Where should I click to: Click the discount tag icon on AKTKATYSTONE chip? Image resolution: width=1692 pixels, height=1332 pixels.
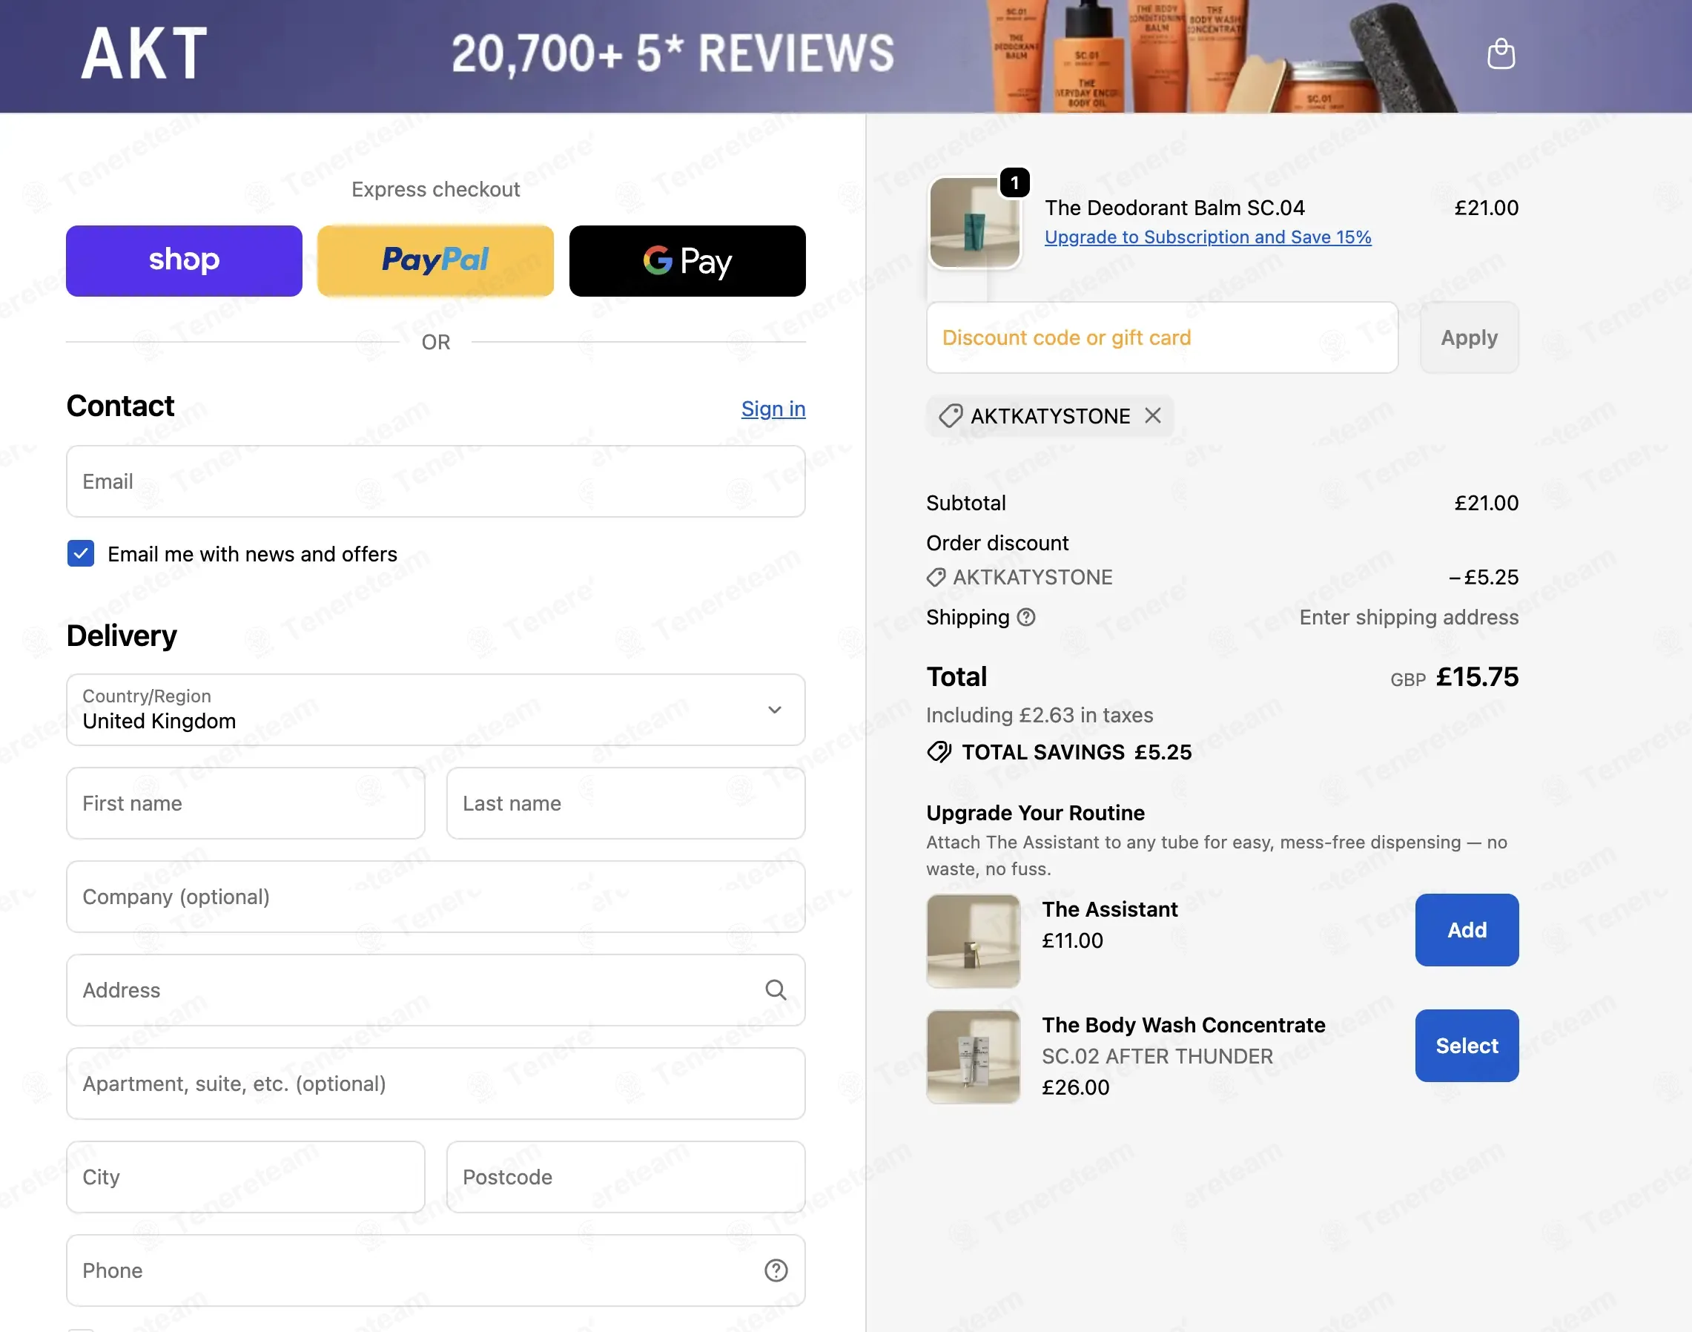(x=950, y=415)
